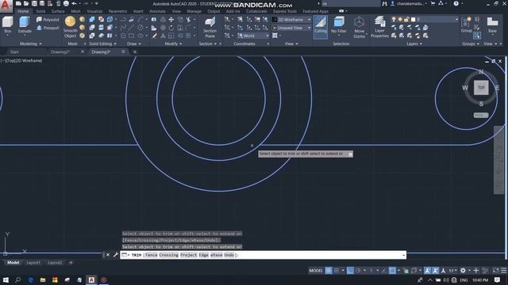
Task: Toggle the Culling selection button
Action: 320,26
